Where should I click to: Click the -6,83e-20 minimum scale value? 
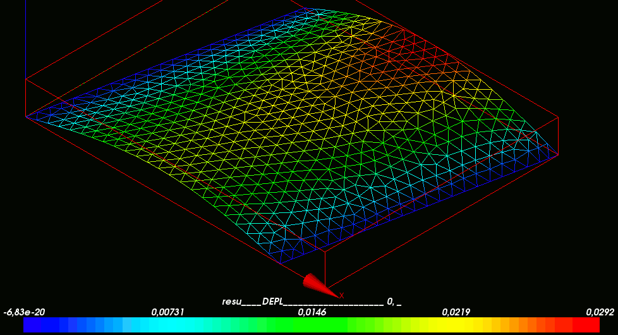(24, 312)
